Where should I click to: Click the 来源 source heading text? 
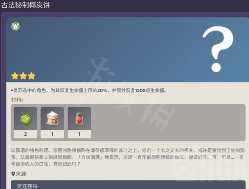click(x=21, y=174)
